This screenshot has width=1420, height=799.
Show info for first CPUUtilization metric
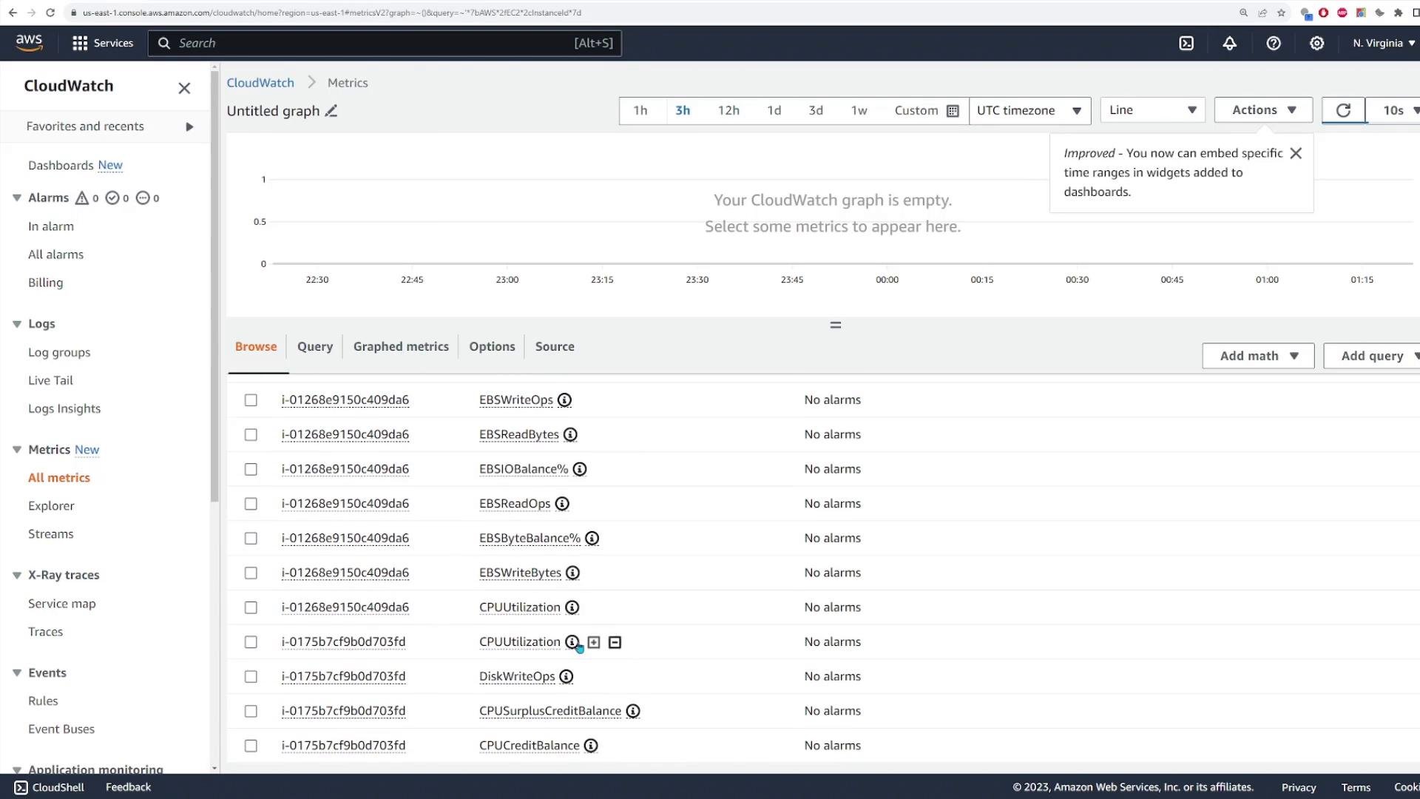click(x=572, y=607)
